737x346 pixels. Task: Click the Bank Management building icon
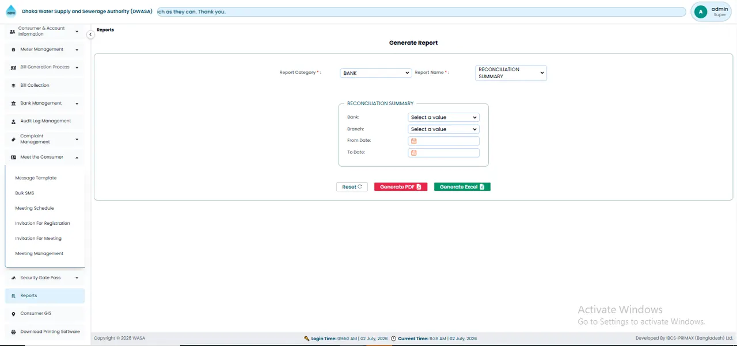coord(14,103)
